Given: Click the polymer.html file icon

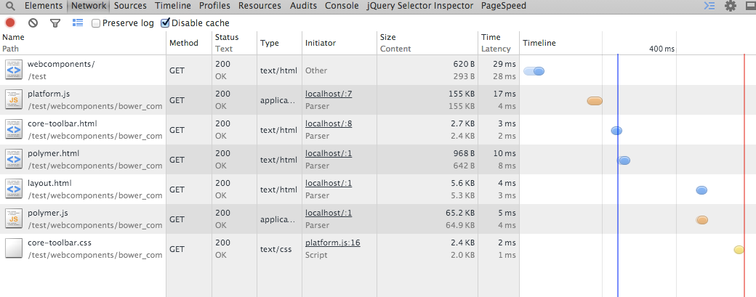Looking at the screenshot, I should point(14,160).
